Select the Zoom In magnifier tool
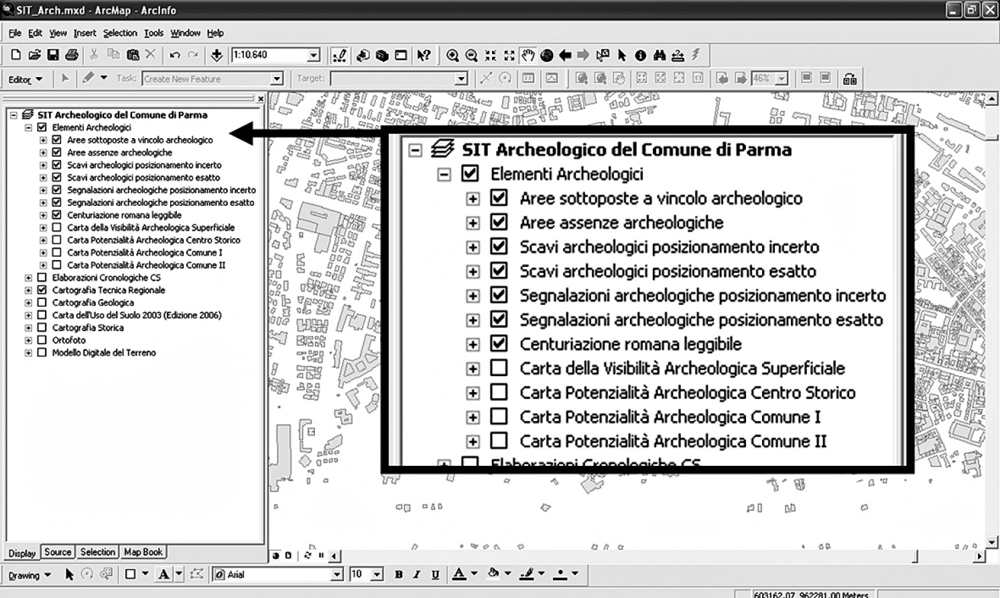 453,55
